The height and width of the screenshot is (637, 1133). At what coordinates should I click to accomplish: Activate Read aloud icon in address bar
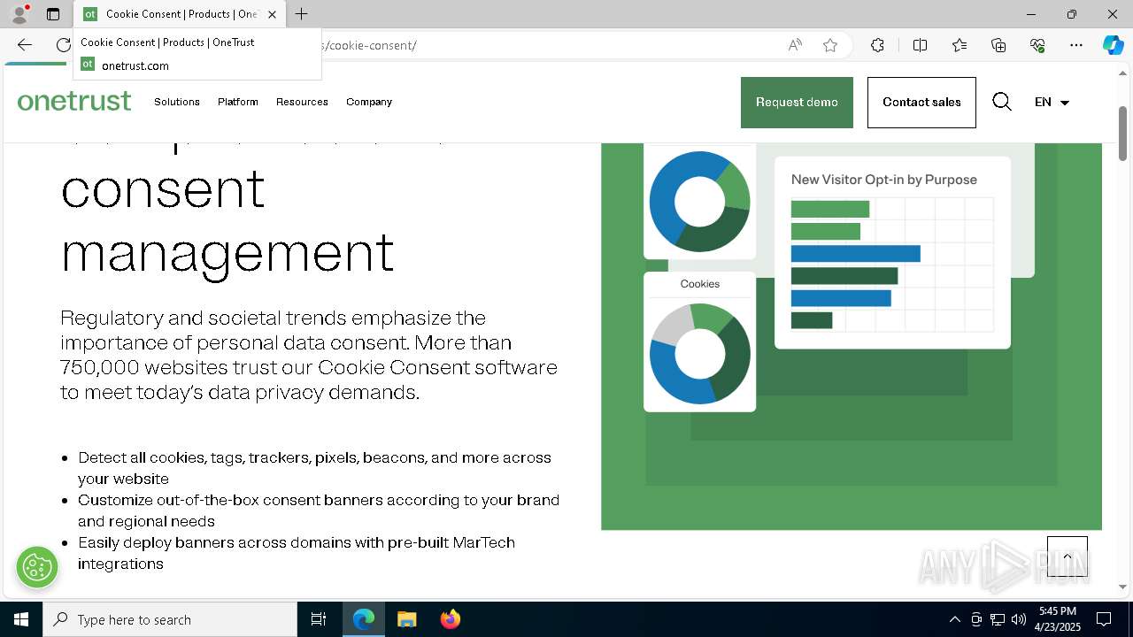[795, 45]
